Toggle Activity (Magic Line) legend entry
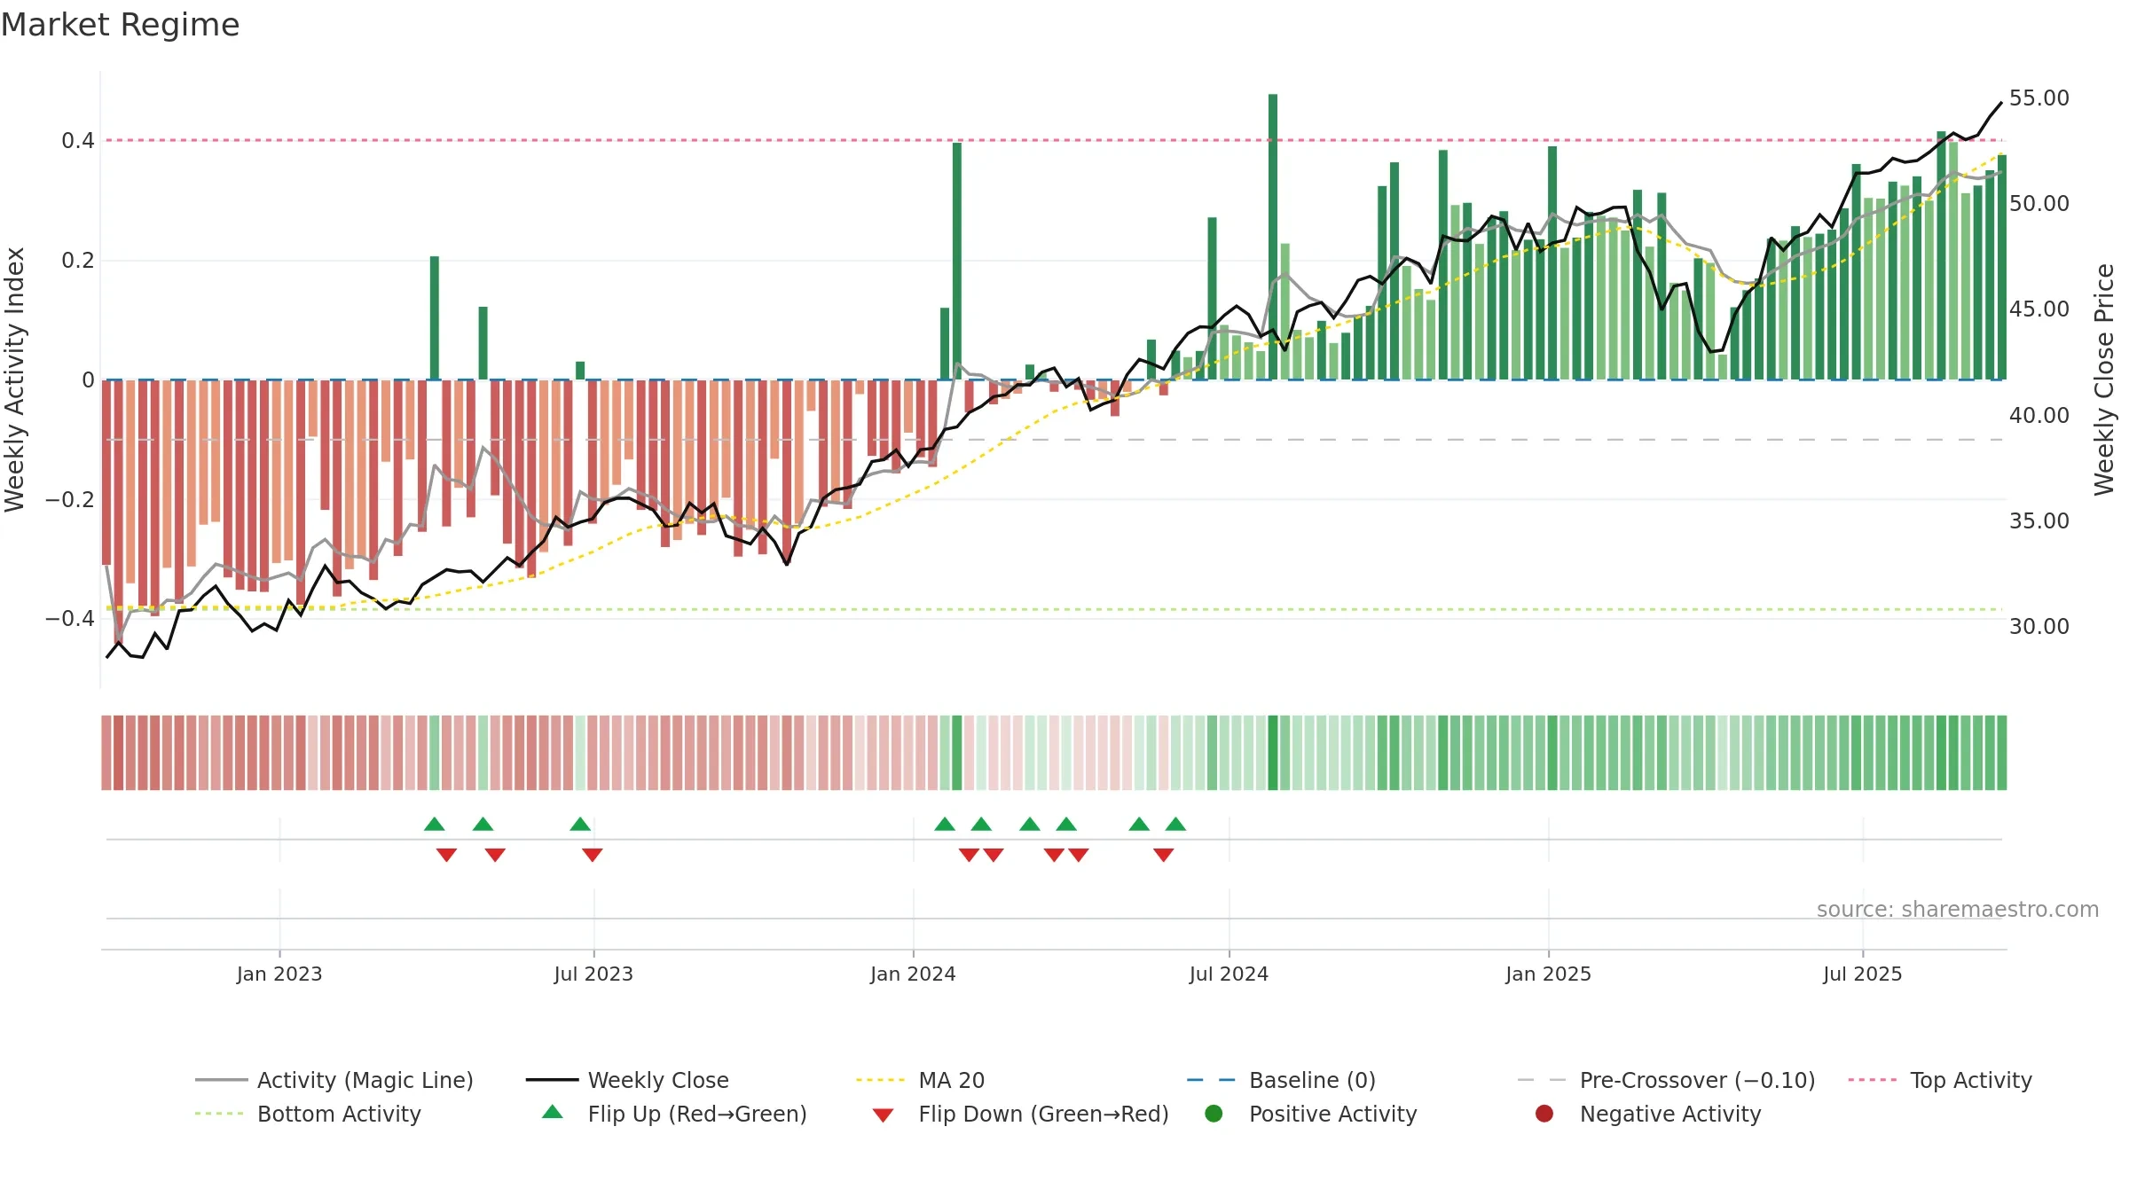 [x=334, y=1080]
